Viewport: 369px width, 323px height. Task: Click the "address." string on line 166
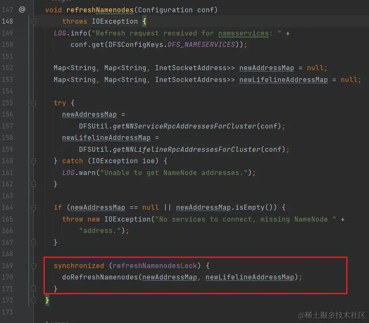100,231
